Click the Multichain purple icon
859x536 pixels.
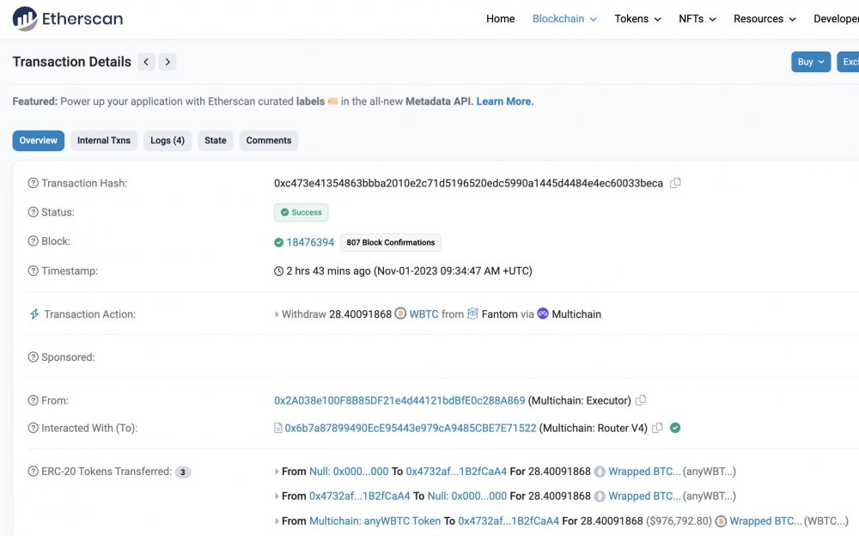[543, 314]
